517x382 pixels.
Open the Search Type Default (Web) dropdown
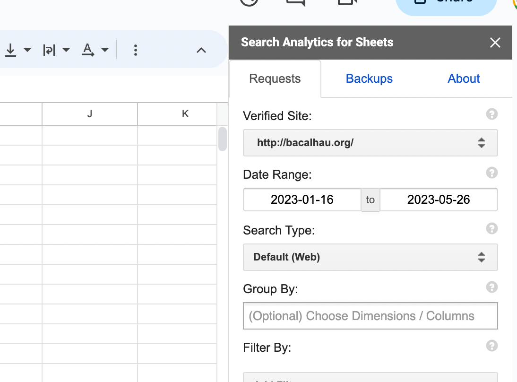371,257
